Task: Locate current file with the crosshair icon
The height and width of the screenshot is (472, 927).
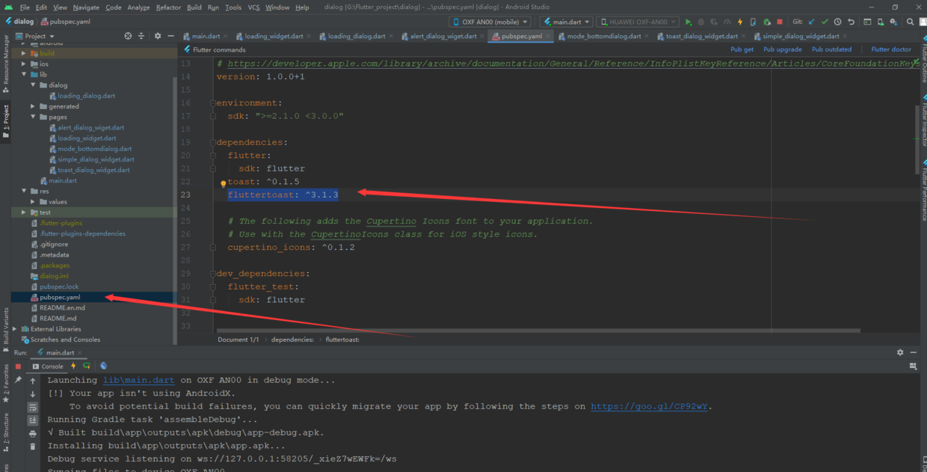Action: [x=128, y=36]
